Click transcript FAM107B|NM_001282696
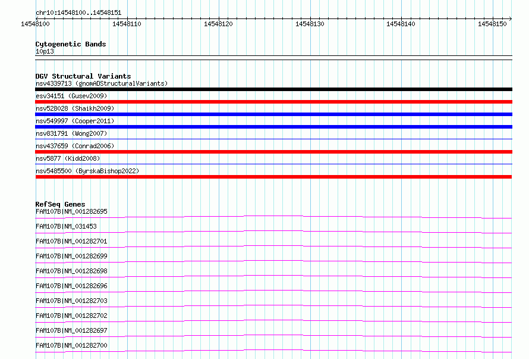 point(71,286)
